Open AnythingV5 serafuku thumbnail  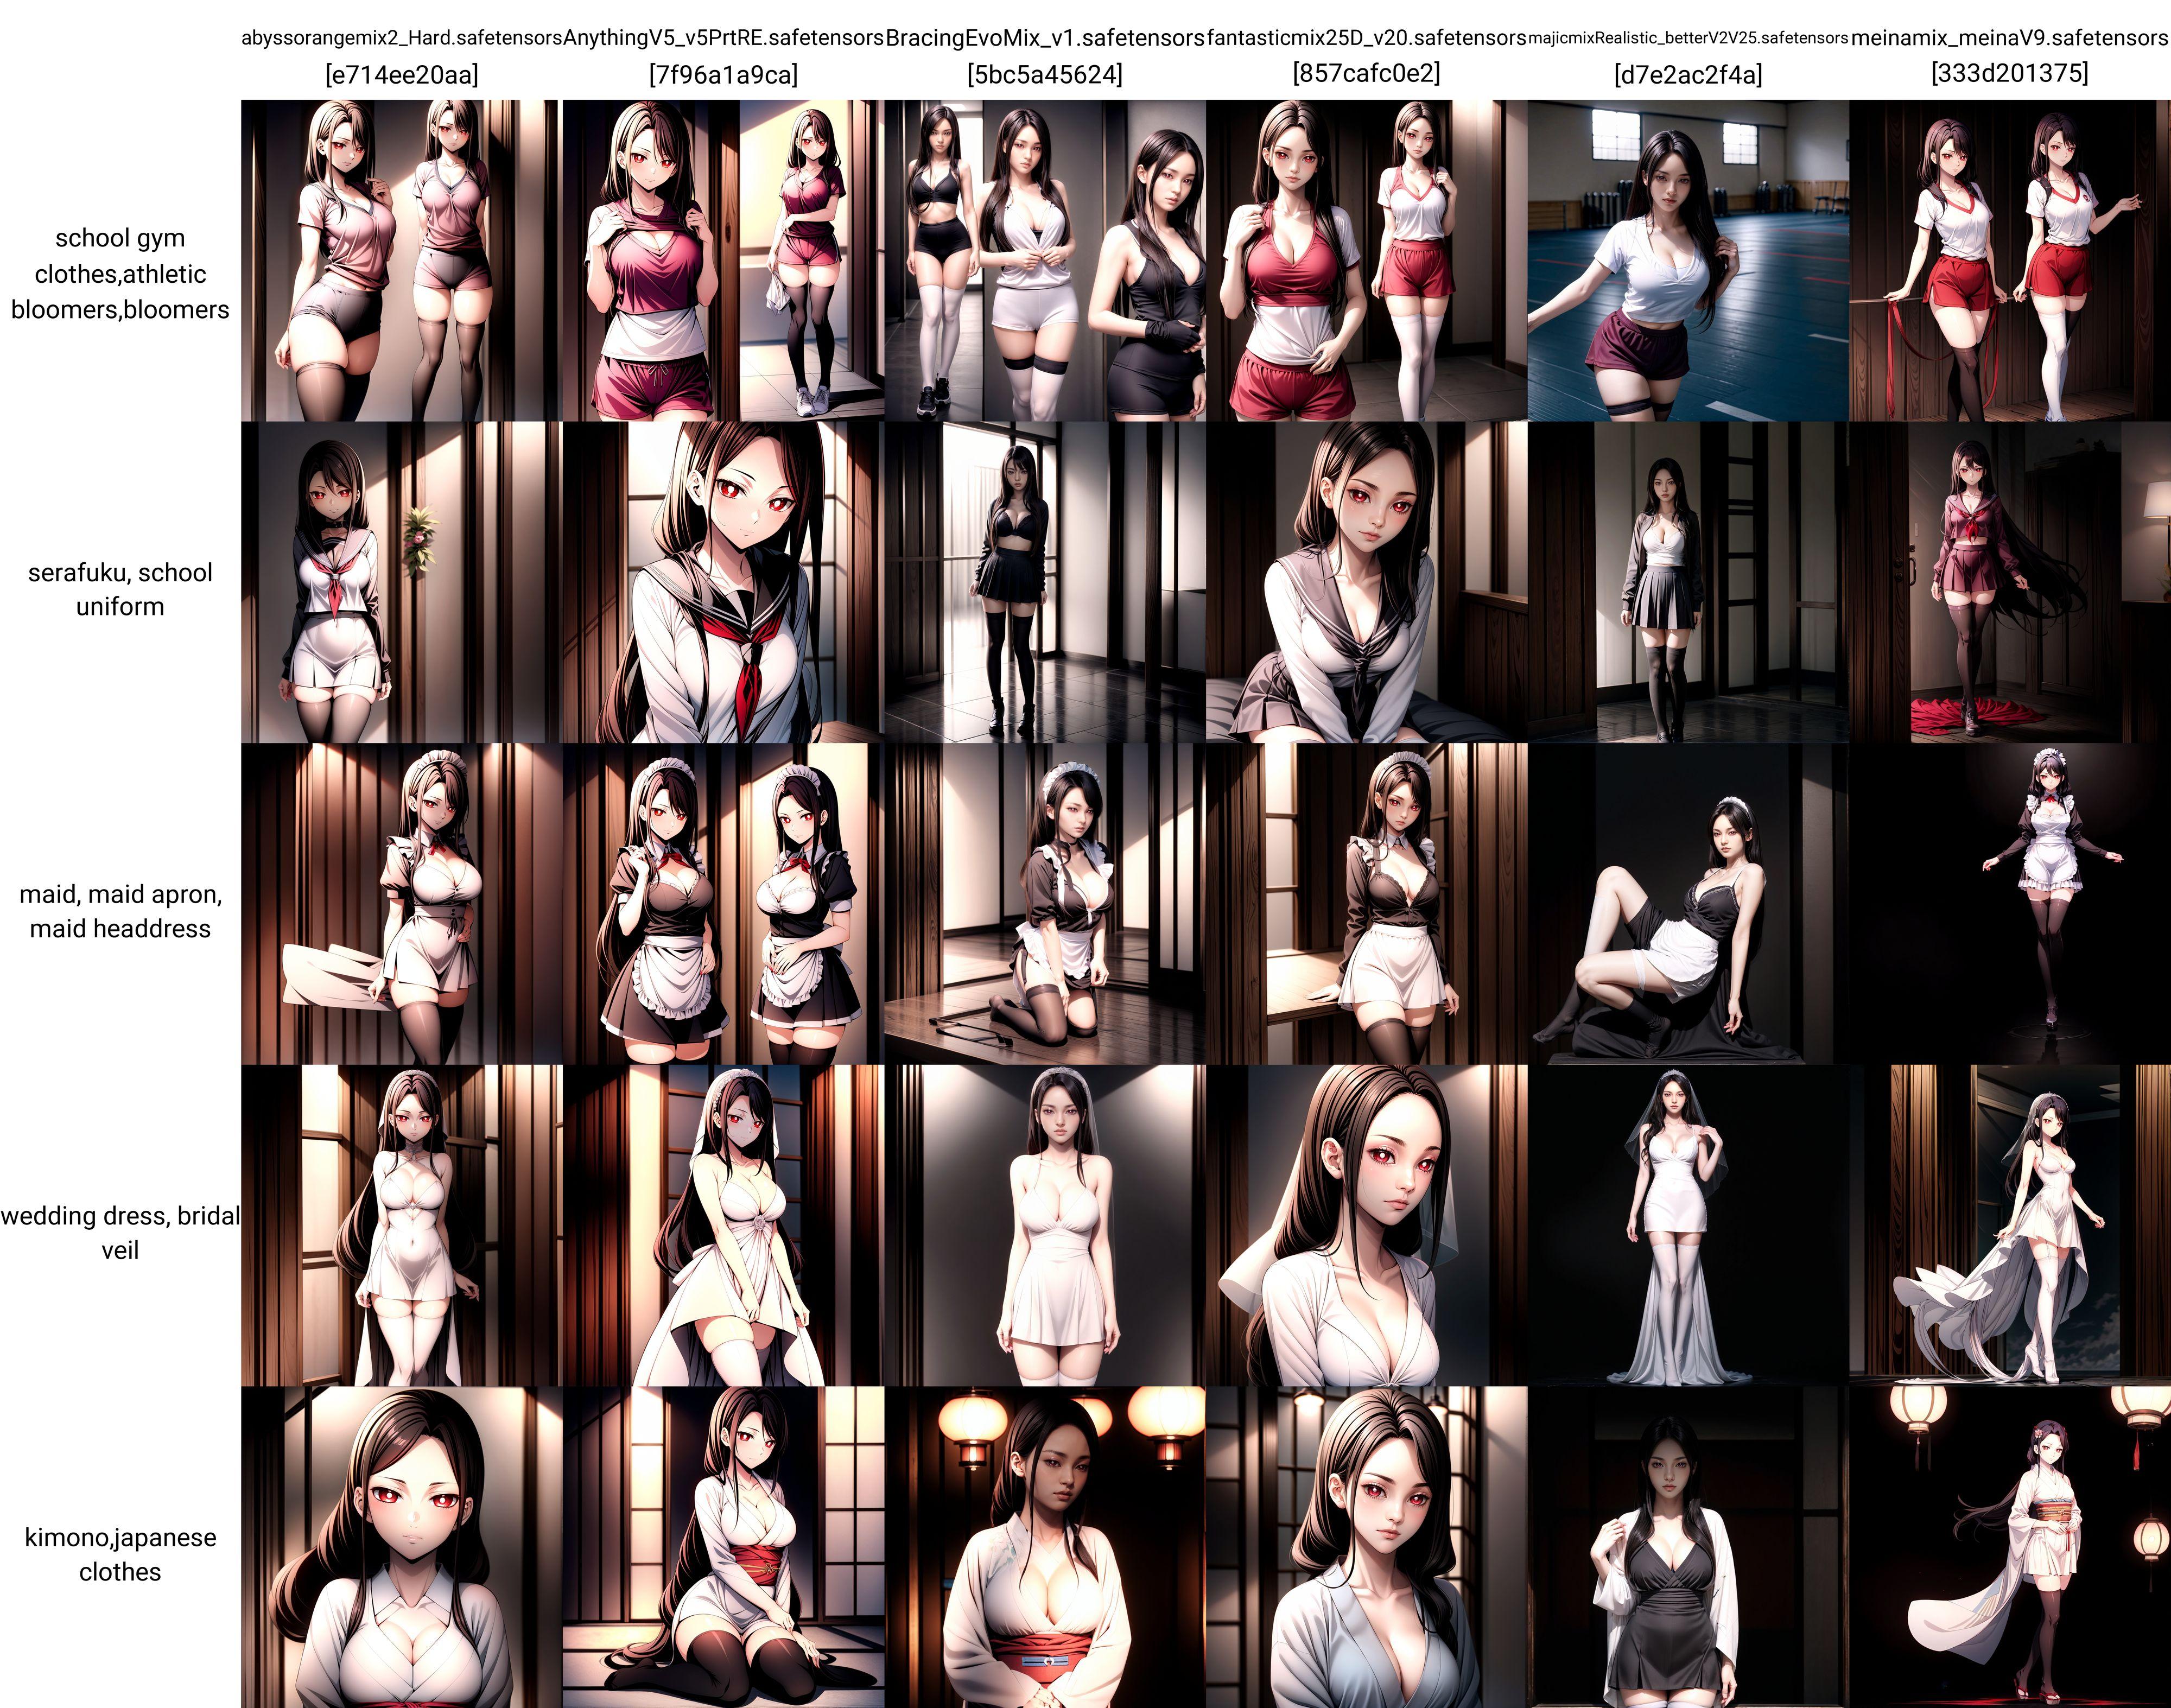(x=723, y=582)
